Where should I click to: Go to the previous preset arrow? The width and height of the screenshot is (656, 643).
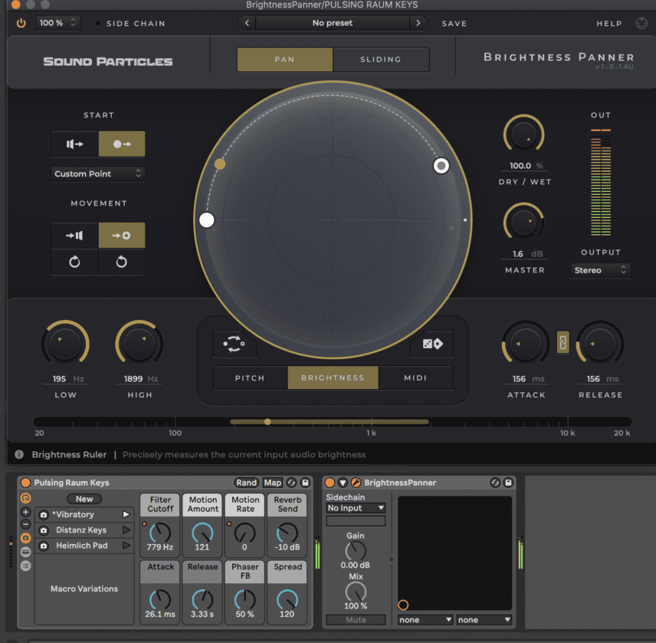(x=247, y=23)
